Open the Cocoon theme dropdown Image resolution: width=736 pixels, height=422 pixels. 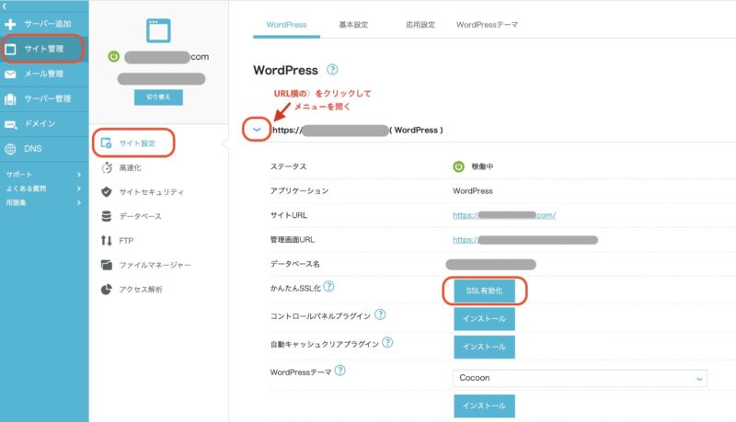click(580, 378)
